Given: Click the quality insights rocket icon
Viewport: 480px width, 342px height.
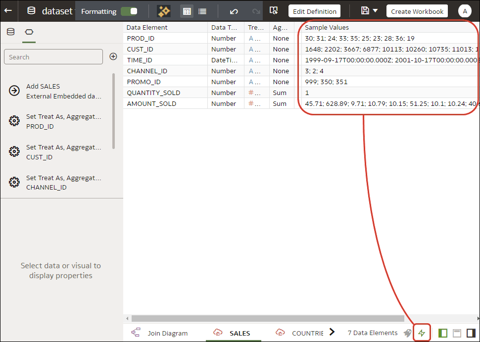Looking at the screenshot, I should coord(407,333).
